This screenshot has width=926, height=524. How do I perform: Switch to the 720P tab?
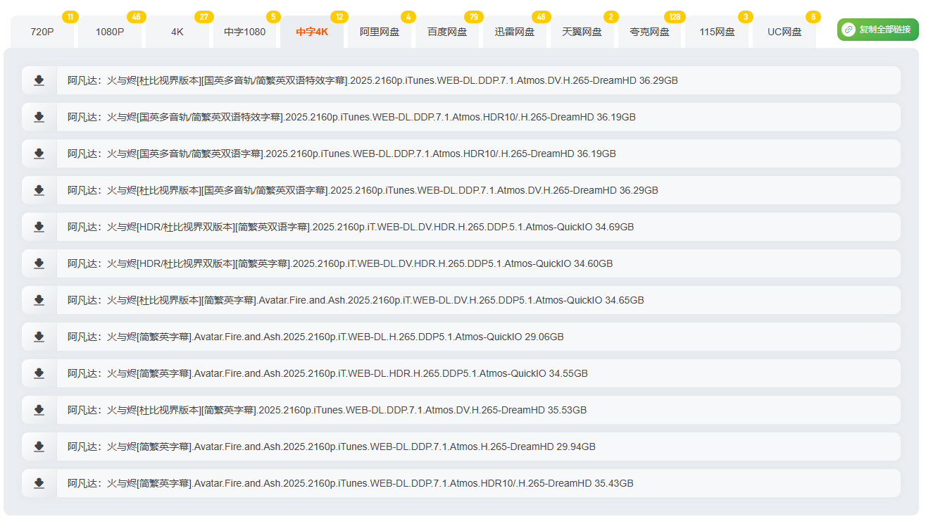click(42, 32)
